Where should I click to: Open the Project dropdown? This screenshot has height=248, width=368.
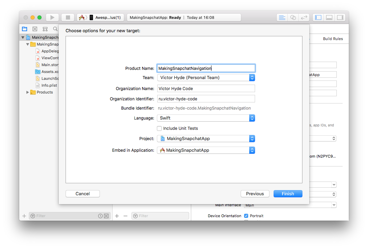206,139
